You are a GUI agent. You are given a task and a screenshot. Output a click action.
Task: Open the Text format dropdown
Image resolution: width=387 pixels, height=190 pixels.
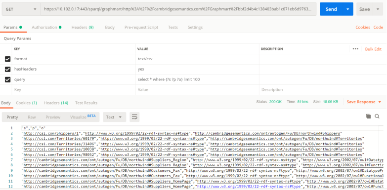pos(114,117)
